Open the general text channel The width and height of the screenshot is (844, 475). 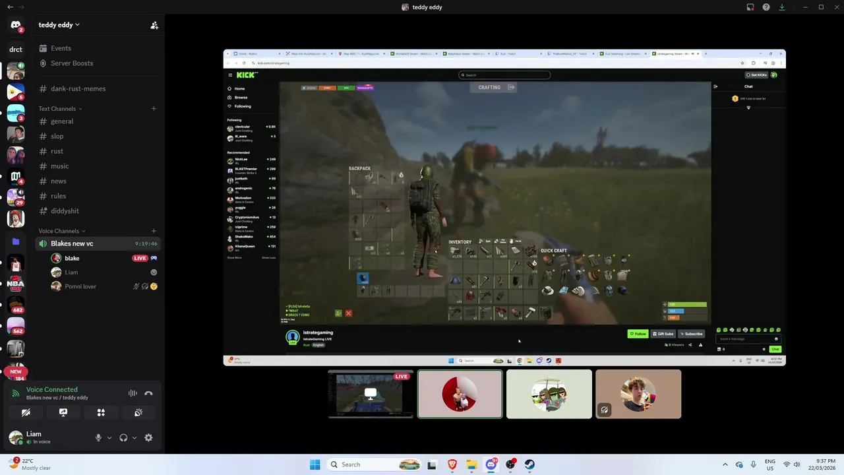(99, 121)
